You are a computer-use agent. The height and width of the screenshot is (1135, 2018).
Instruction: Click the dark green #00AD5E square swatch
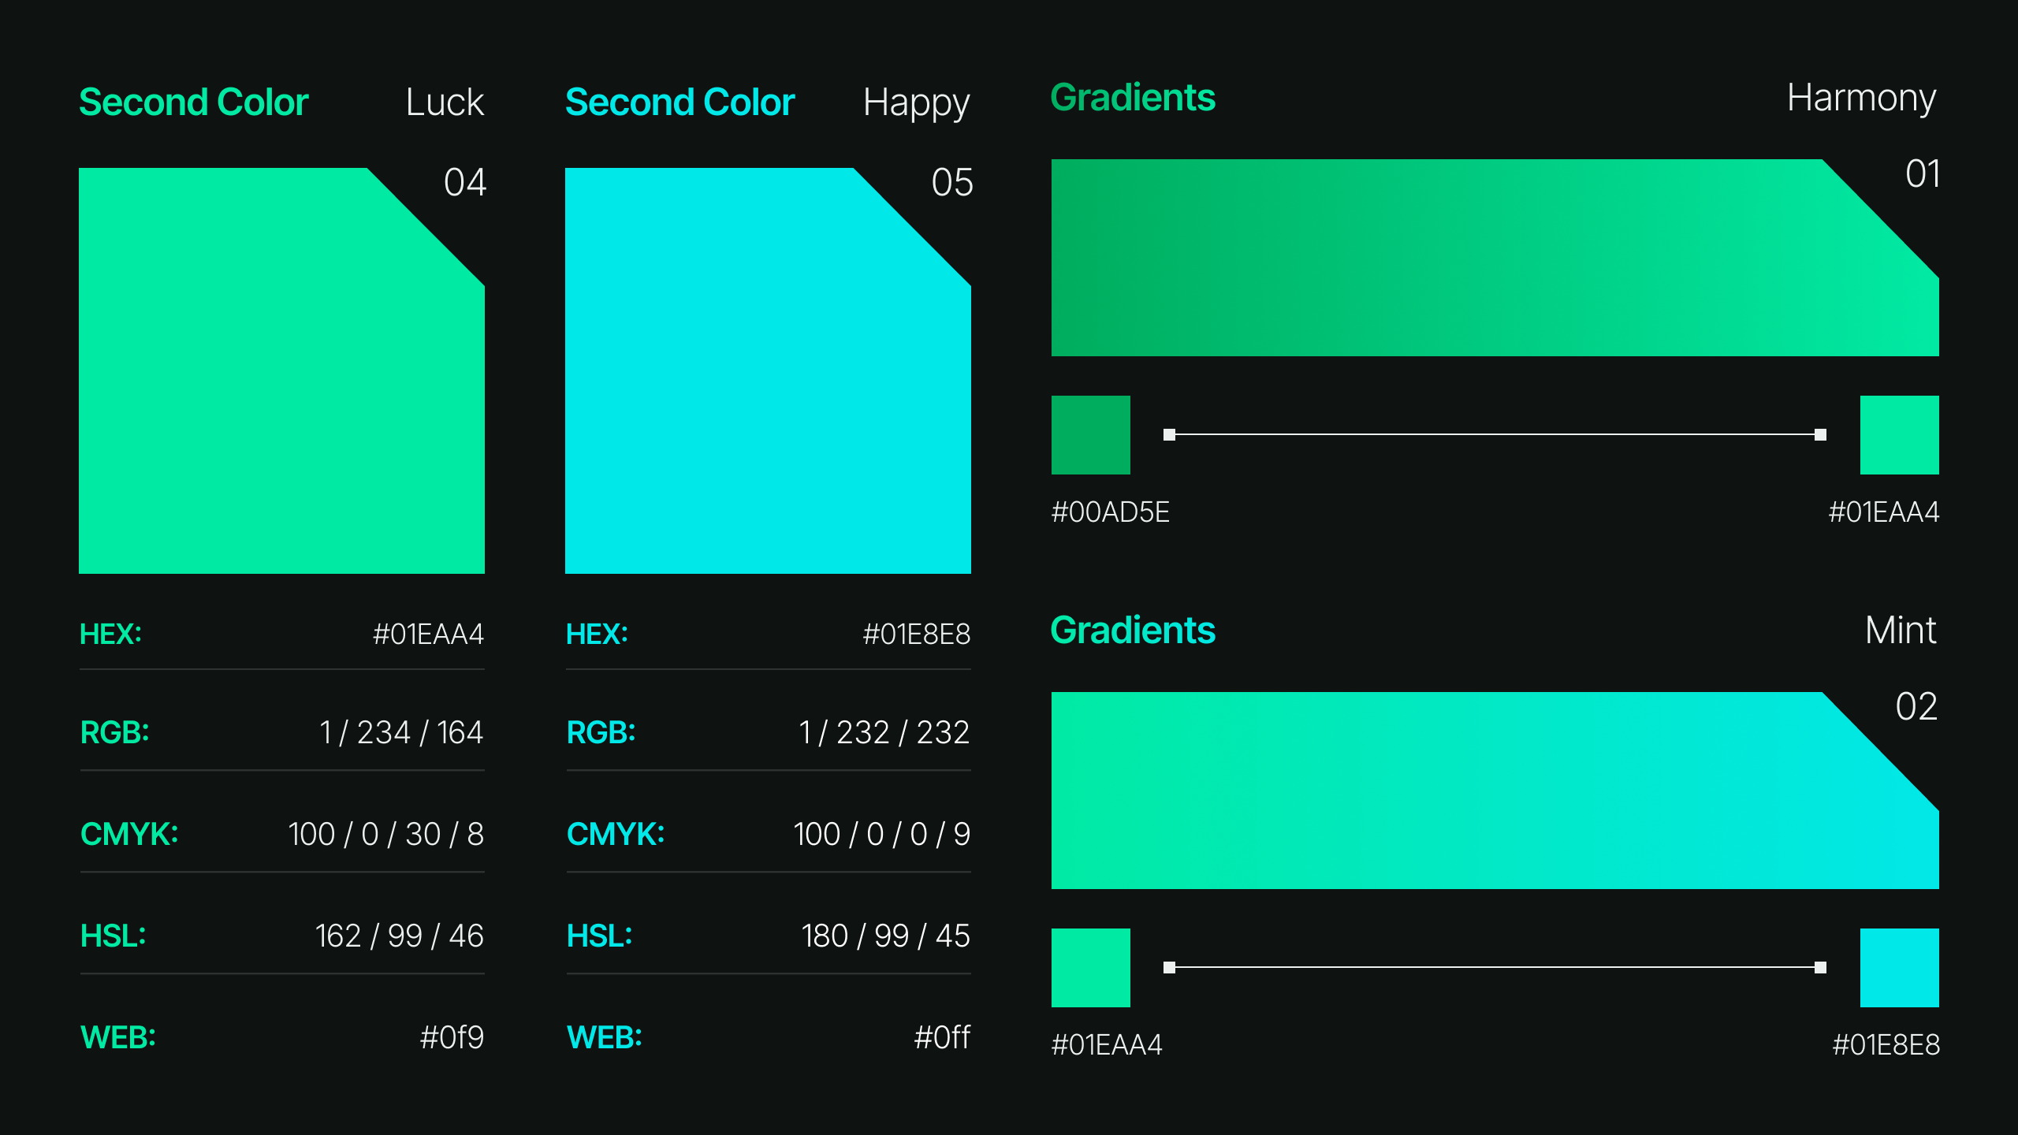[1090, 435]
